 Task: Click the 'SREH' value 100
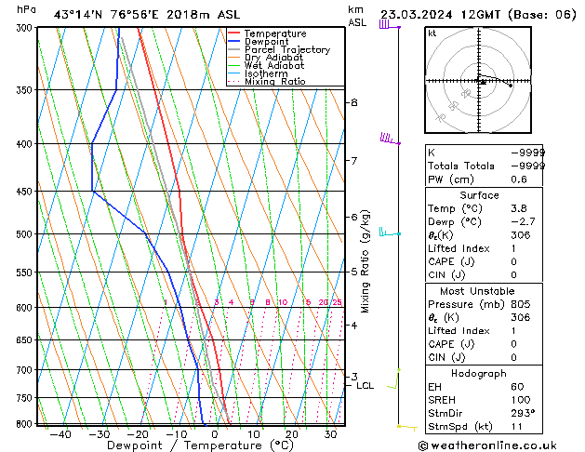pyautogui.click(x=520, y=400)
